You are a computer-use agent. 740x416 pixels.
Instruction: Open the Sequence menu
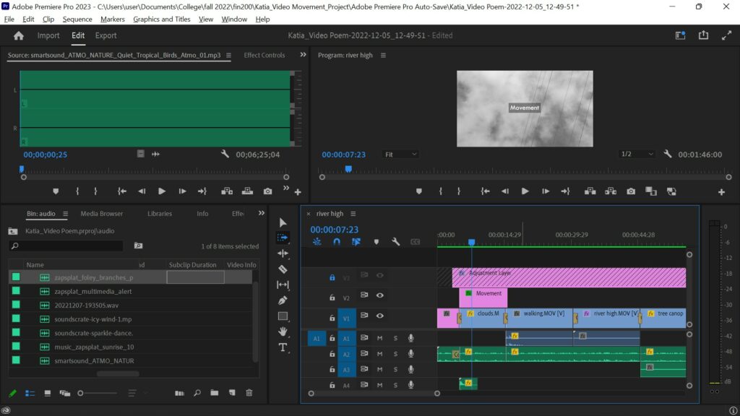[x=77, y=19]
